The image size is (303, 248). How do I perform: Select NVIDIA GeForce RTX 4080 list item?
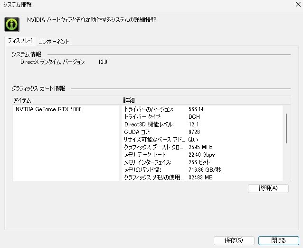point(48,109)
